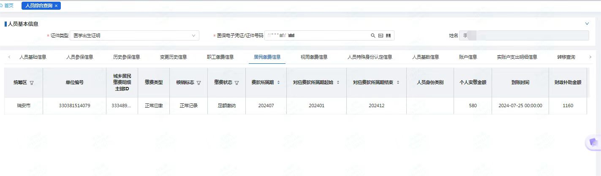
Task: Switch to 人员基数信息 tab
Action: click(x=425, y=57)
